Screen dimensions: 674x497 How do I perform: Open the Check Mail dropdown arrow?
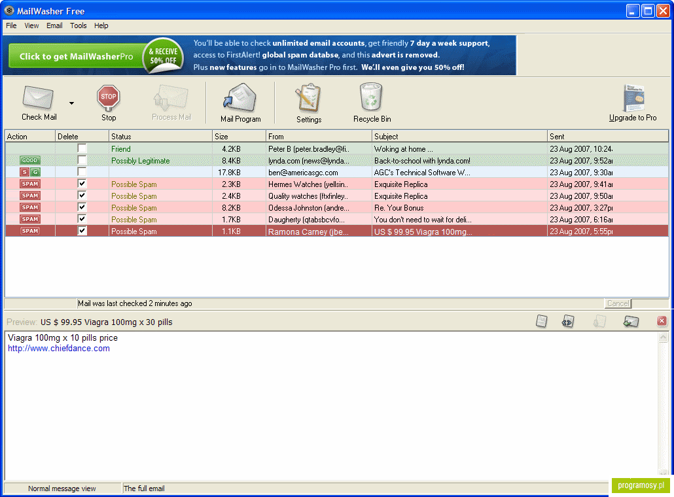click(x=72, y=103)
